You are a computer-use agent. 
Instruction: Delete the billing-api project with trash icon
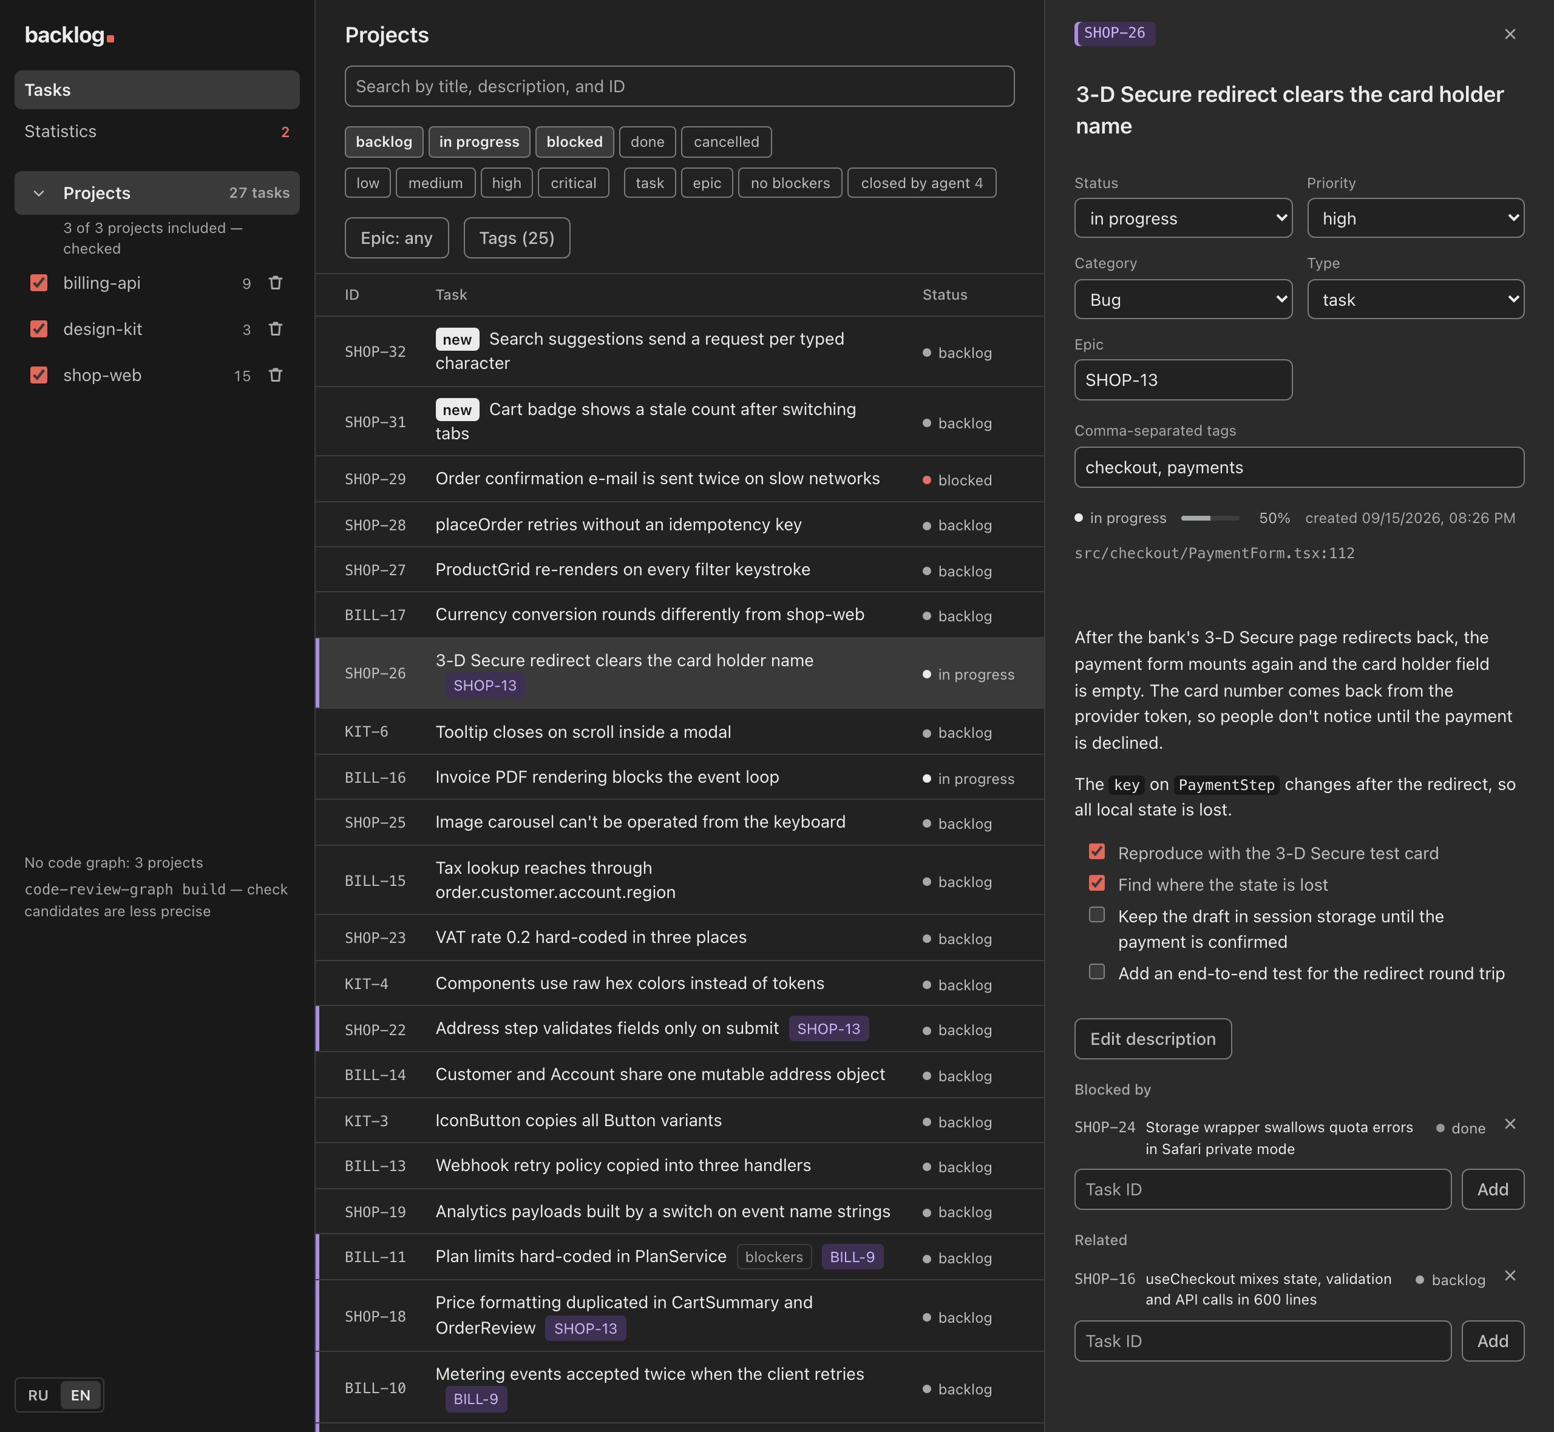coord(275,283)
